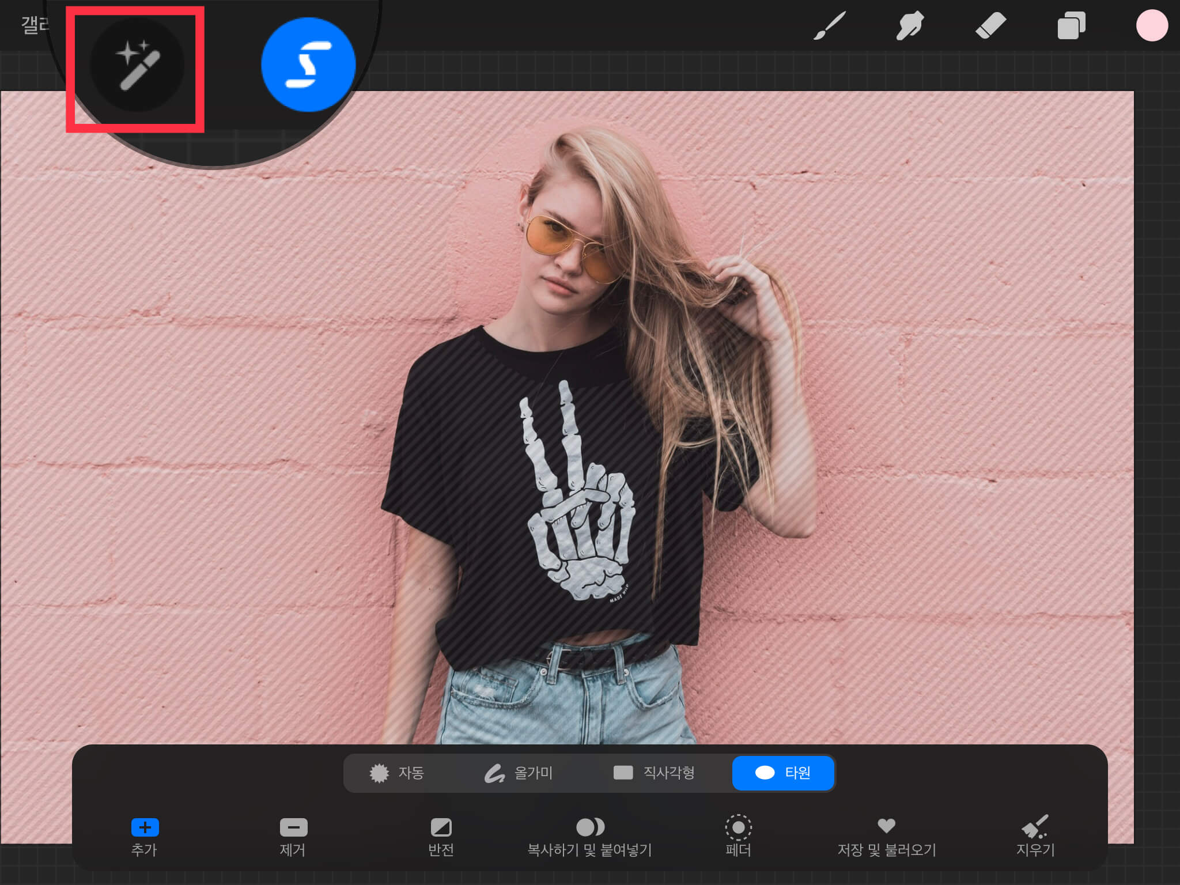Image resolution: width=1180 pixels, height=885 pixels.
Task: Select the Eraser tool
Action: click(990, 26)
